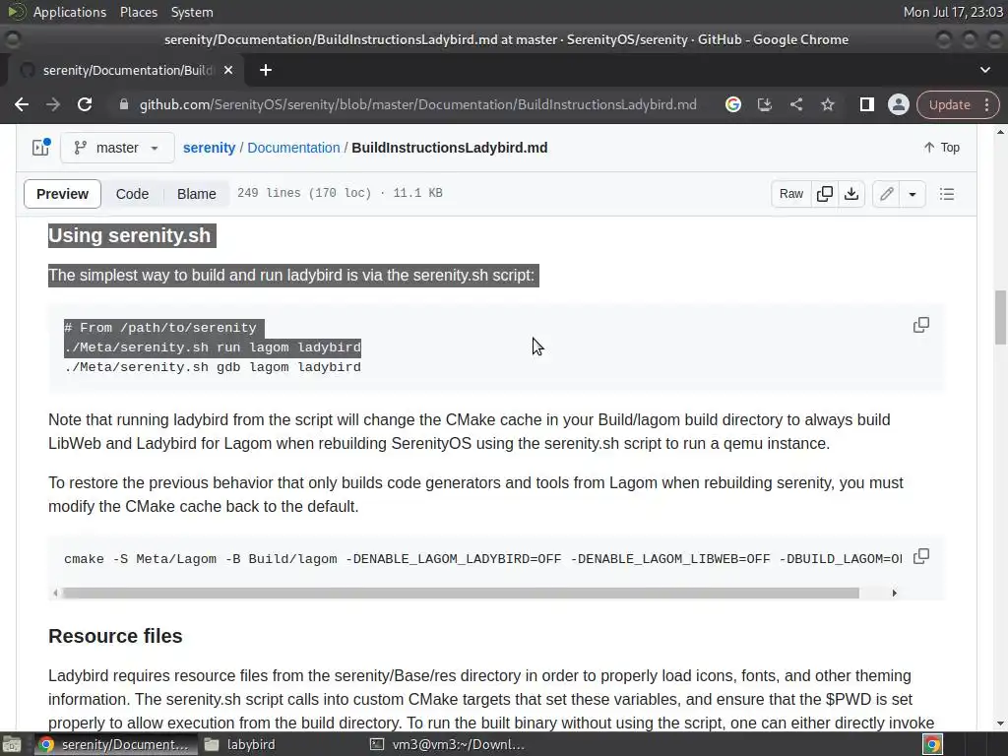
Task: Open Chrome profile avatar
Action: (898, 104)
